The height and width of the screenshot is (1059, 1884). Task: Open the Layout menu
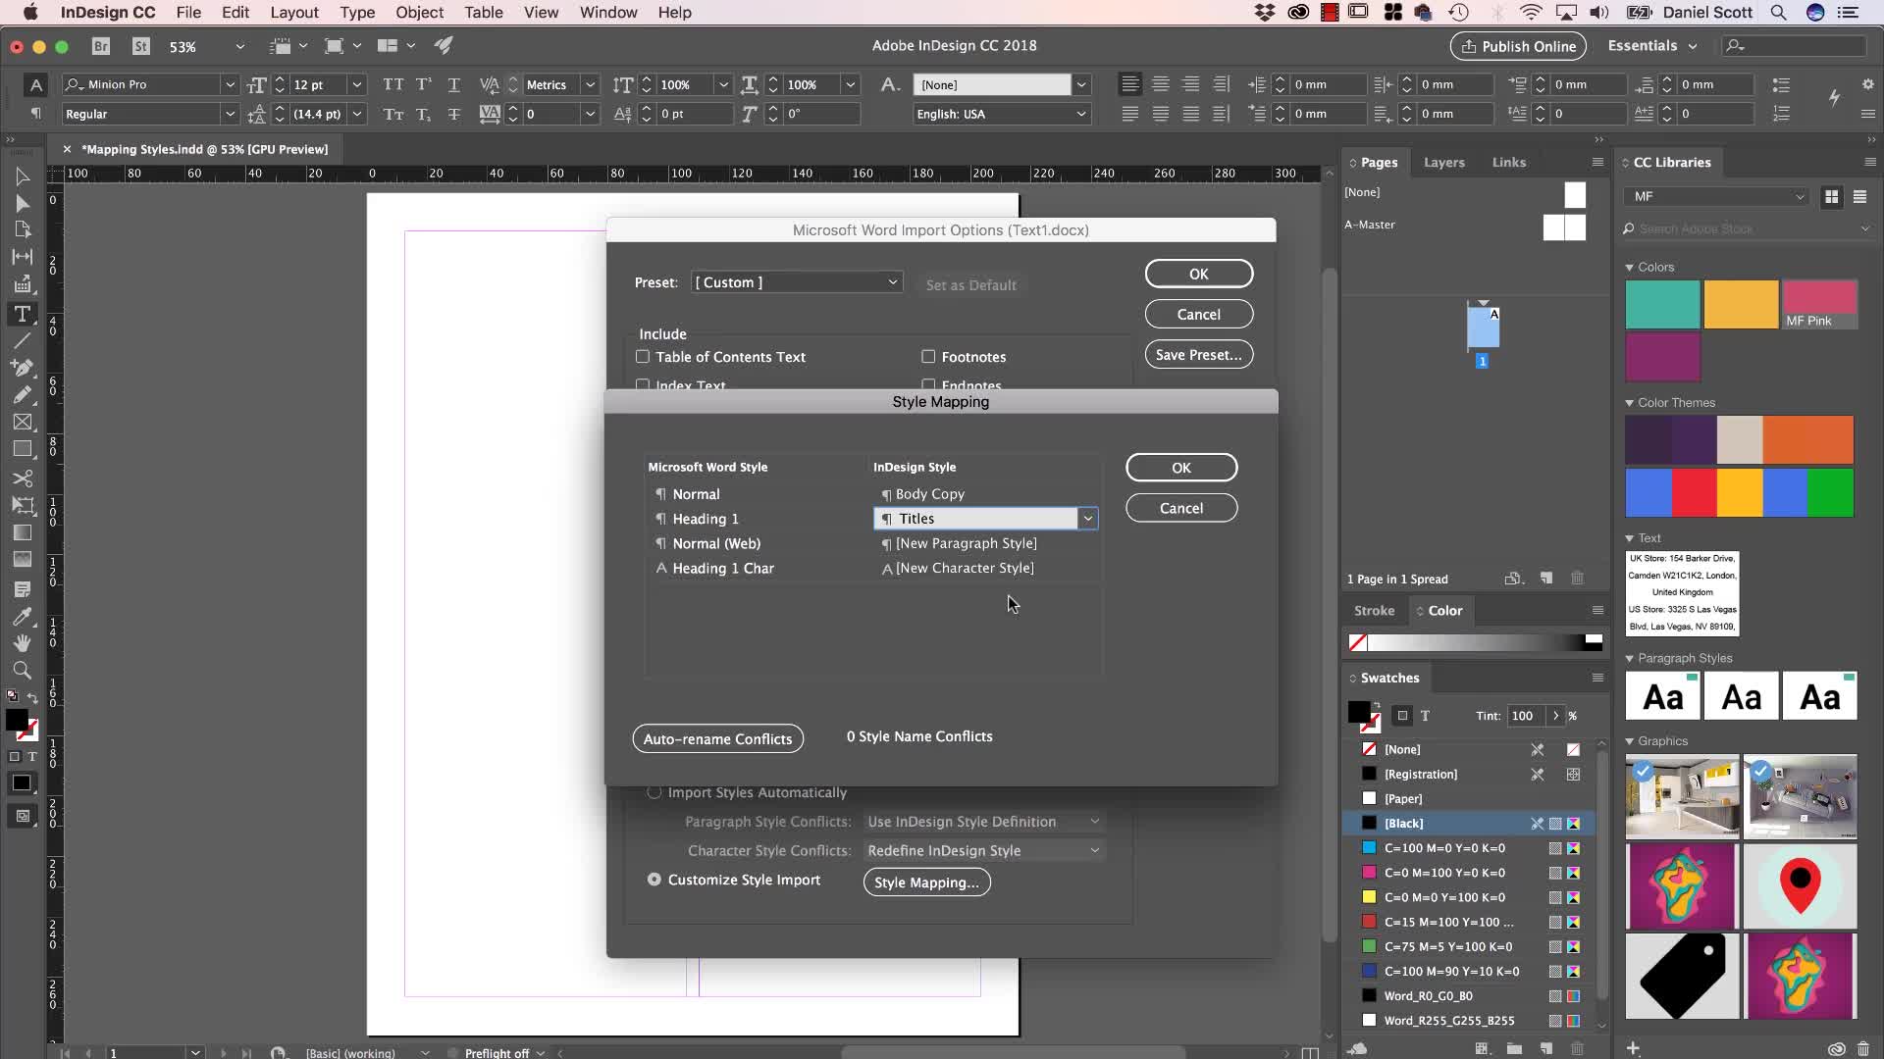point(294,13)
